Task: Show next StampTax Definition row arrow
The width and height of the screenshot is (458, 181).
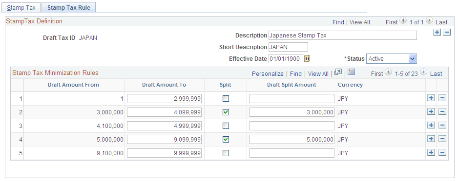Action: click(x=429, y=20)
